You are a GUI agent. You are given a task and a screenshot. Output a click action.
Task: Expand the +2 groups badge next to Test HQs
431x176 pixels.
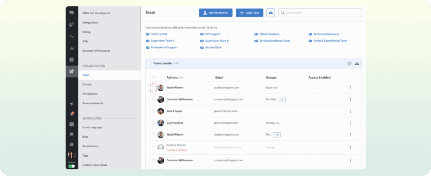click(282, 99)
